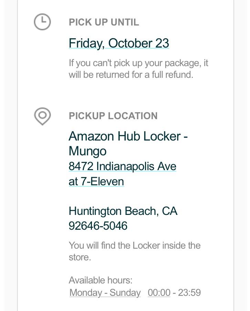The image size is (250, 311).
Task: Click the word Mungo in locker name
Action: tap(87, 151)
